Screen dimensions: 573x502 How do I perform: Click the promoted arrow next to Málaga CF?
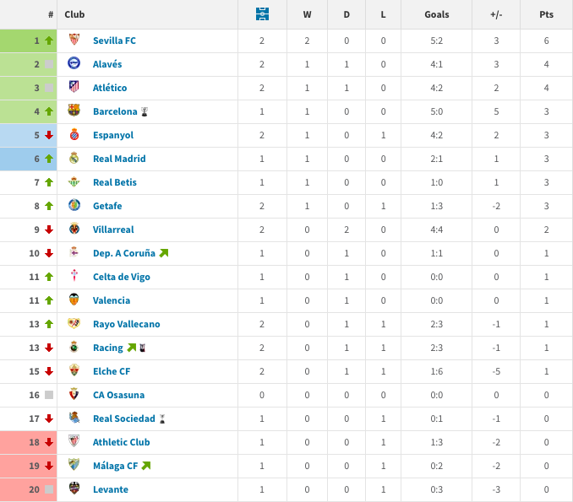pos(146,466)
